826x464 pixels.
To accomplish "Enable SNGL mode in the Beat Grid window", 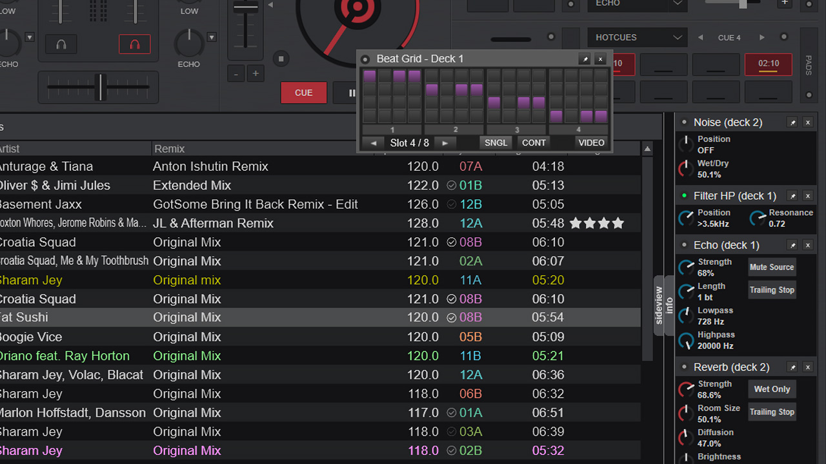I will (x=496, y=142).
